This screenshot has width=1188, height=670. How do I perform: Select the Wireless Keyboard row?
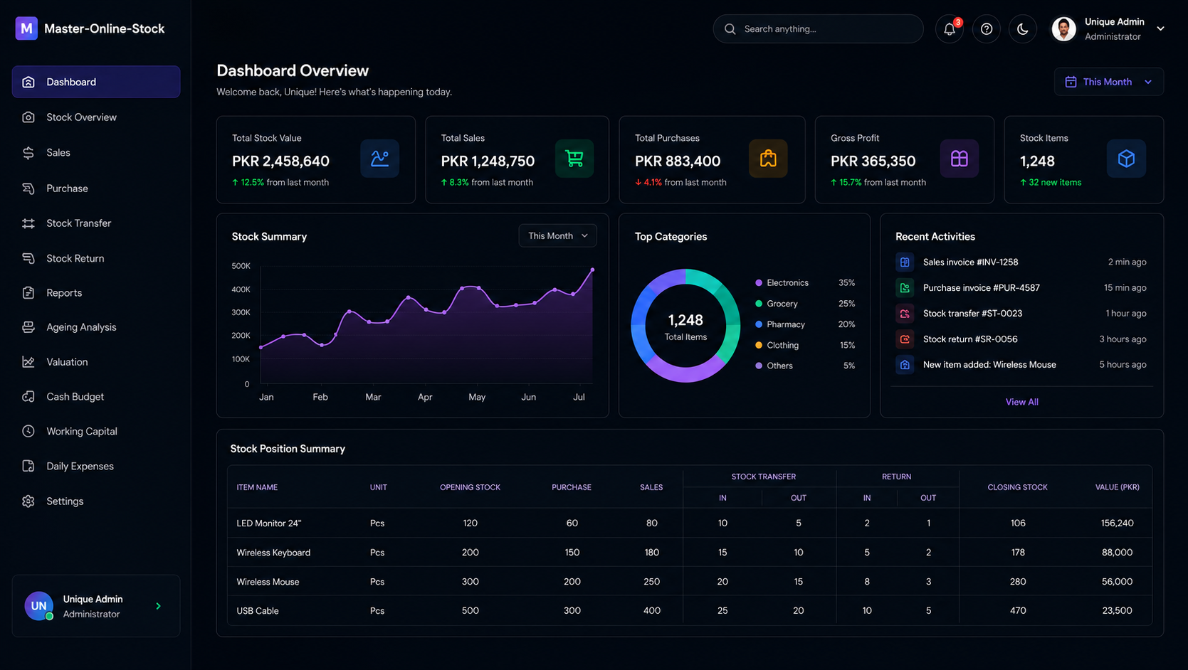click(689, 552)
